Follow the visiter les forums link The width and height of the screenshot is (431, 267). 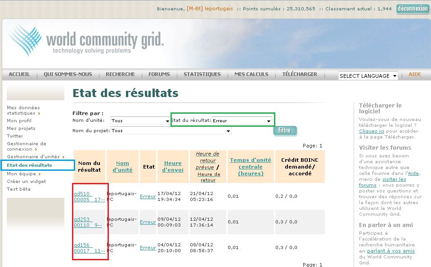[x=382, y=182]
